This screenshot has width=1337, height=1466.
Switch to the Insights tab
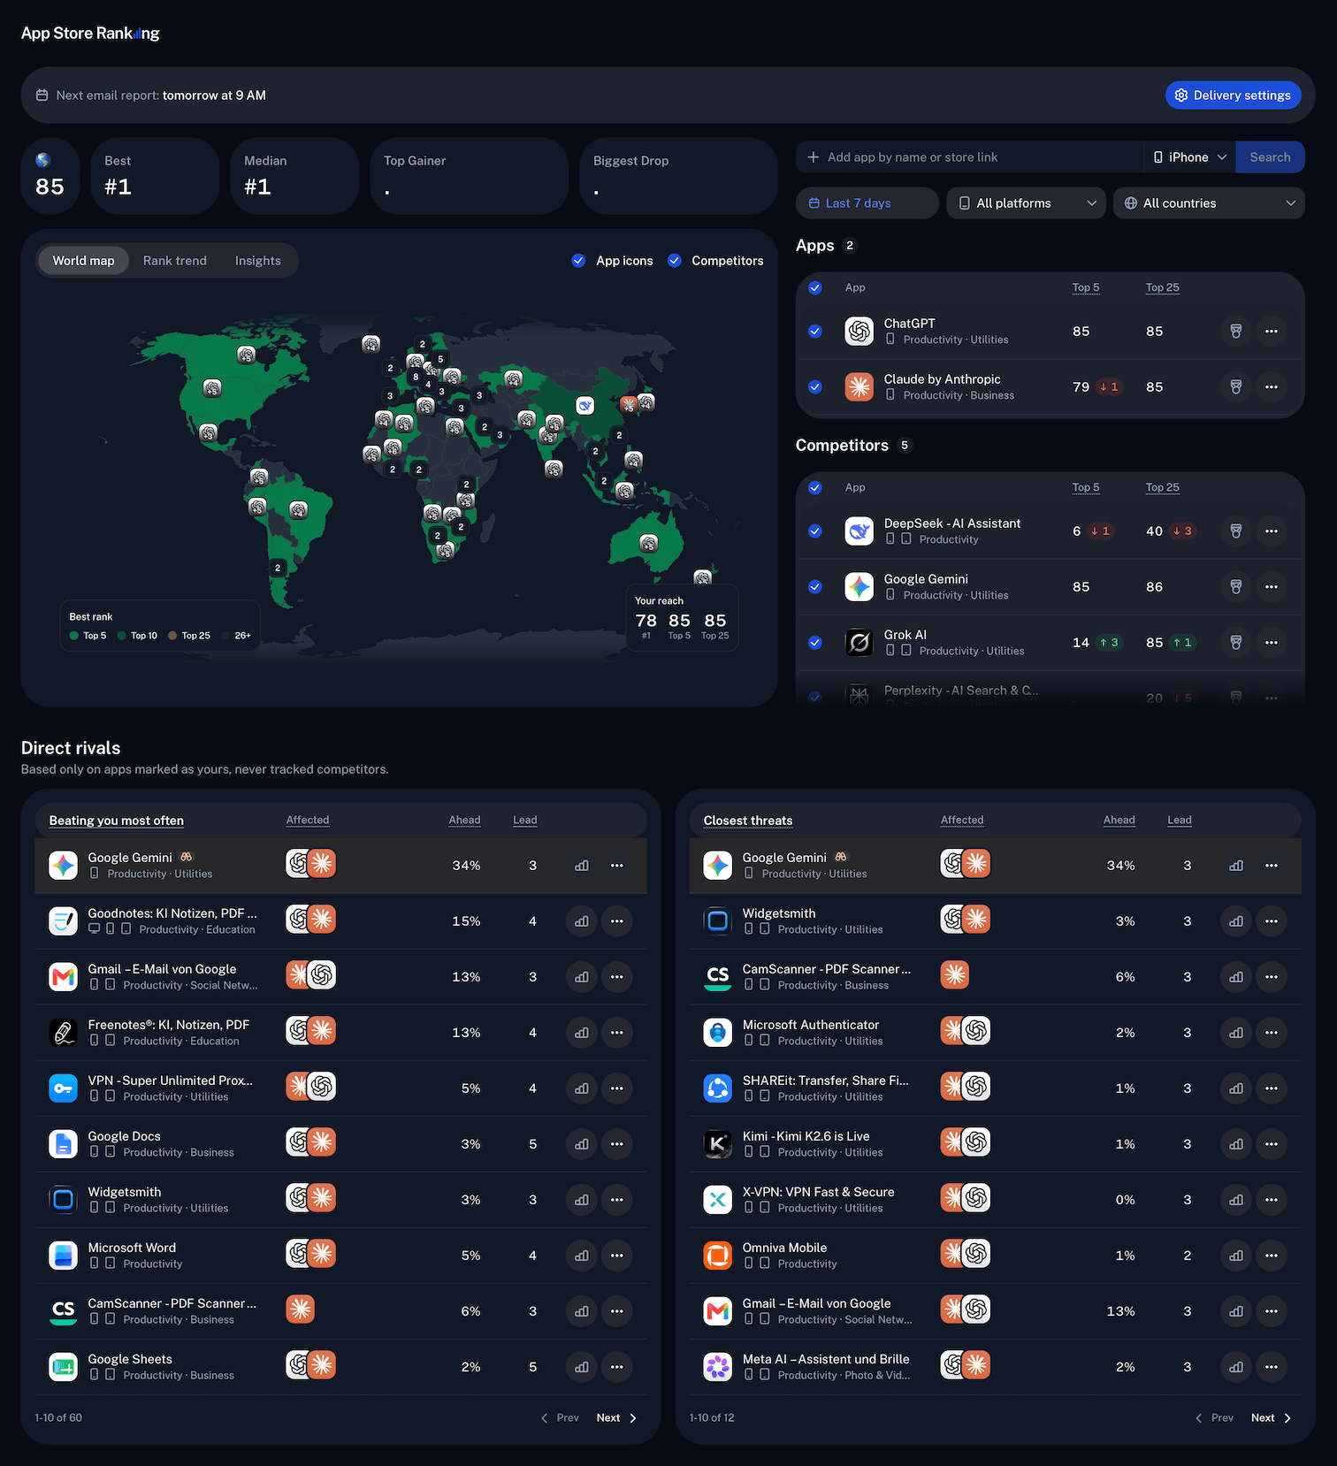pos(258,261)
